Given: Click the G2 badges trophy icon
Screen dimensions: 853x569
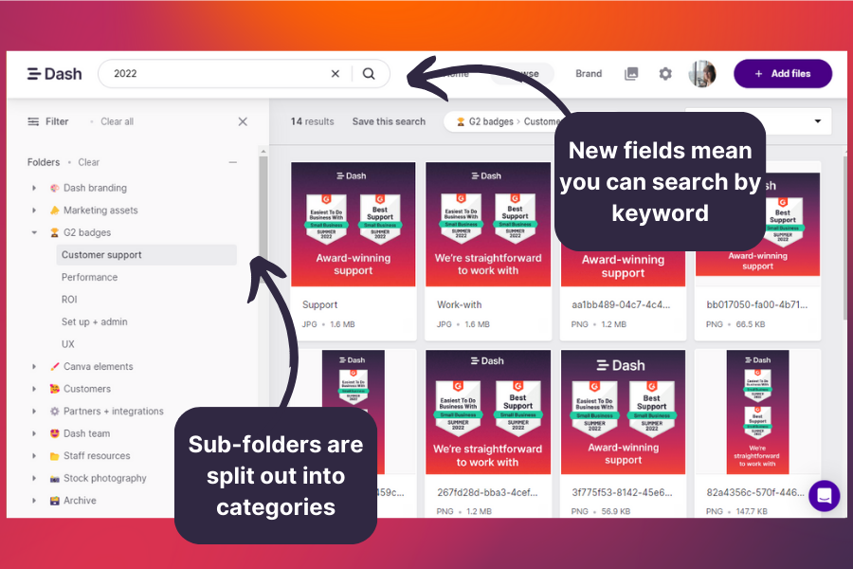Looking at the screenshot, I should coord(54,232).
